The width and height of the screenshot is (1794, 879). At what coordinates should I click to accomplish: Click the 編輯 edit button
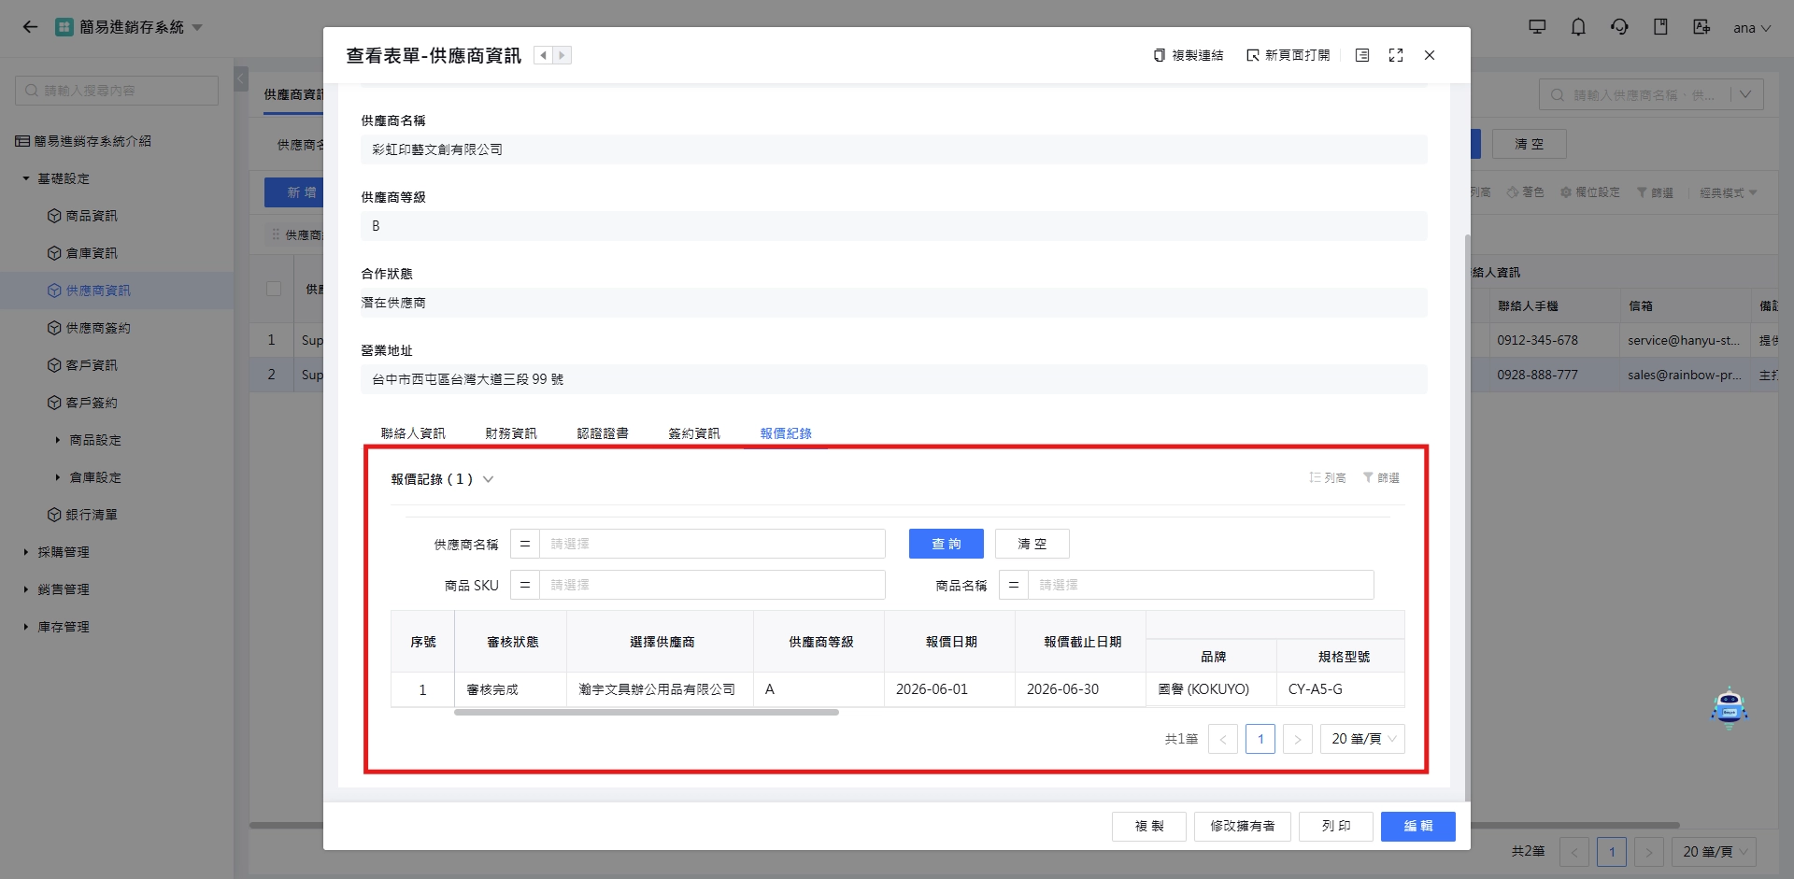click(1418, 827)
